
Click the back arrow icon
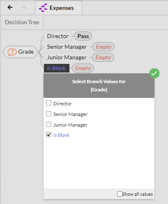(x=10, y=7)
